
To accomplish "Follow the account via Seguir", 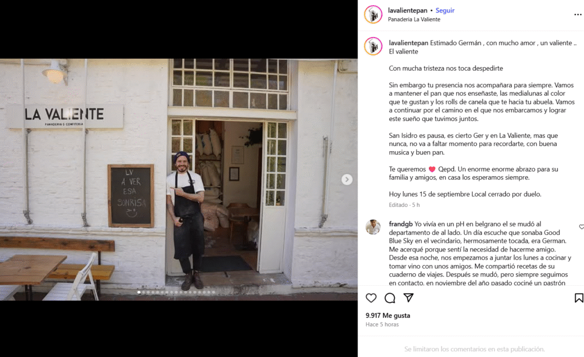I will click(445, 10).
